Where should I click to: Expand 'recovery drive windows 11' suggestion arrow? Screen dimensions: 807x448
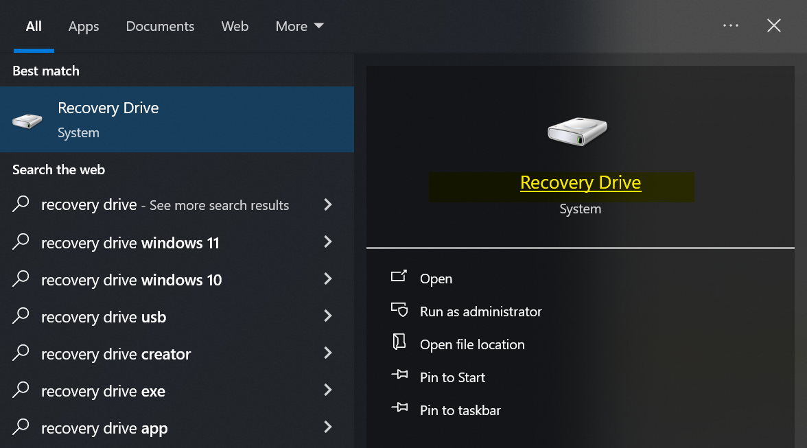pos(328,242)
